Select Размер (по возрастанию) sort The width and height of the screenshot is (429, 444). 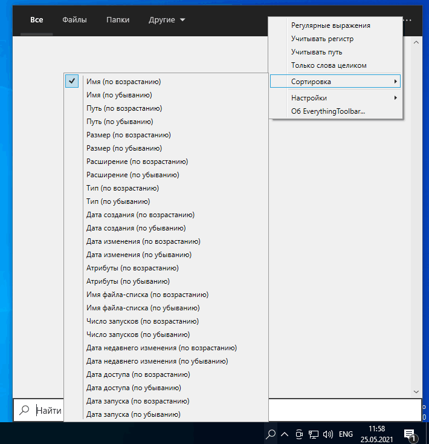(x=166, y=135)
